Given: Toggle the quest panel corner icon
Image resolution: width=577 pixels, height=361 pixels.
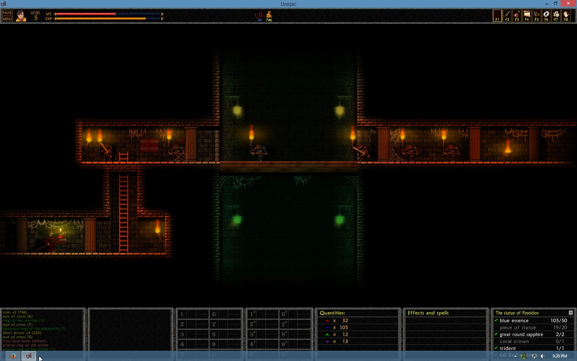Looking at the screenshot, I should point(570,313).
